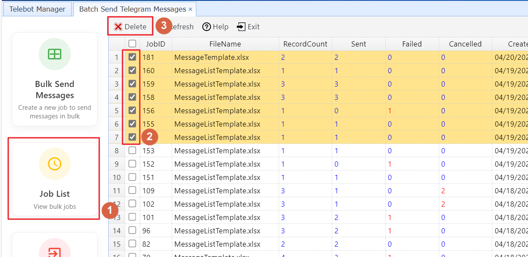Viewport: 528px width, 257px height.
Task: Open Help from the toolbar
Action: (x=215, y=27)
